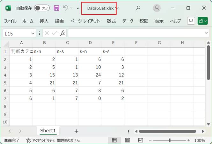This screenshot has height=144, width=212.
Task: Toggle the AutoSave (自動保存) switch
Action: 42,8
